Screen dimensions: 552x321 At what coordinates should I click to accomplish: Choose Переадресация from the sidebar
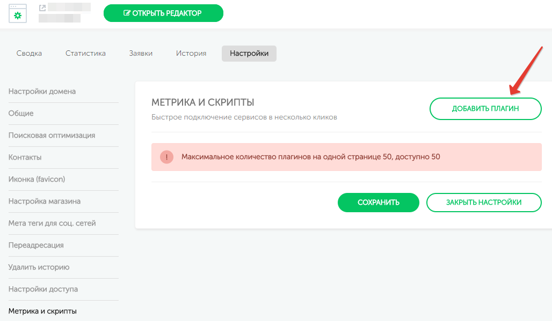click(x=36, y=245)
